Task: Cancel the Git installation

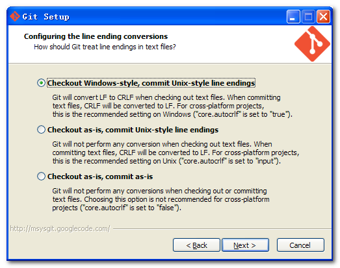Action: pyautogui.click(x=300, y=245)
